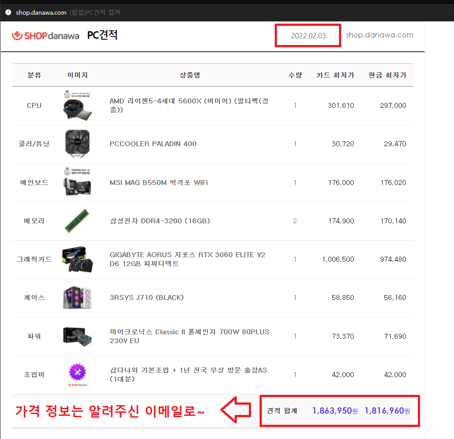
Task: Click the SHOPdanawa logo
Action: point(45,36)
